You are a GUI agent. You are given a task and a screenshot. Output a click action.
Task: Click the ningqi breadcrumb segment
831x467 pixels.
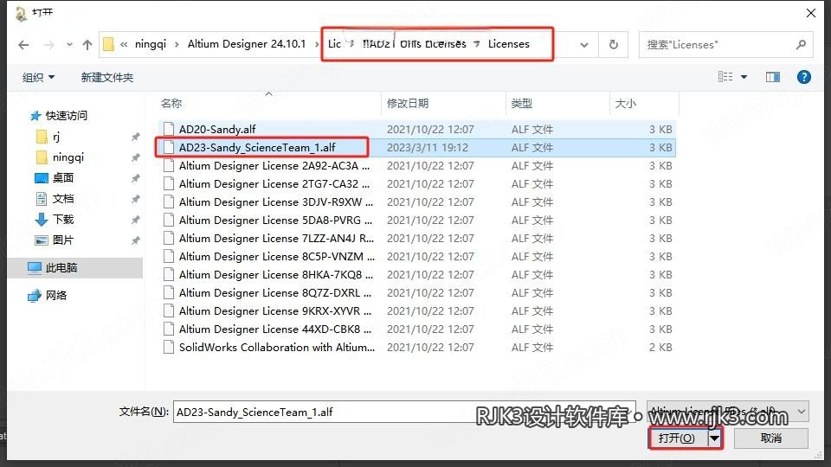point(150,44)
